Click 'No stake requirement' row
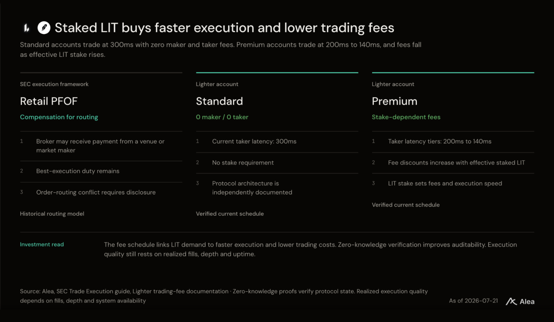The width and height of the screenshot is (554, 322). [x=277, y=163]
